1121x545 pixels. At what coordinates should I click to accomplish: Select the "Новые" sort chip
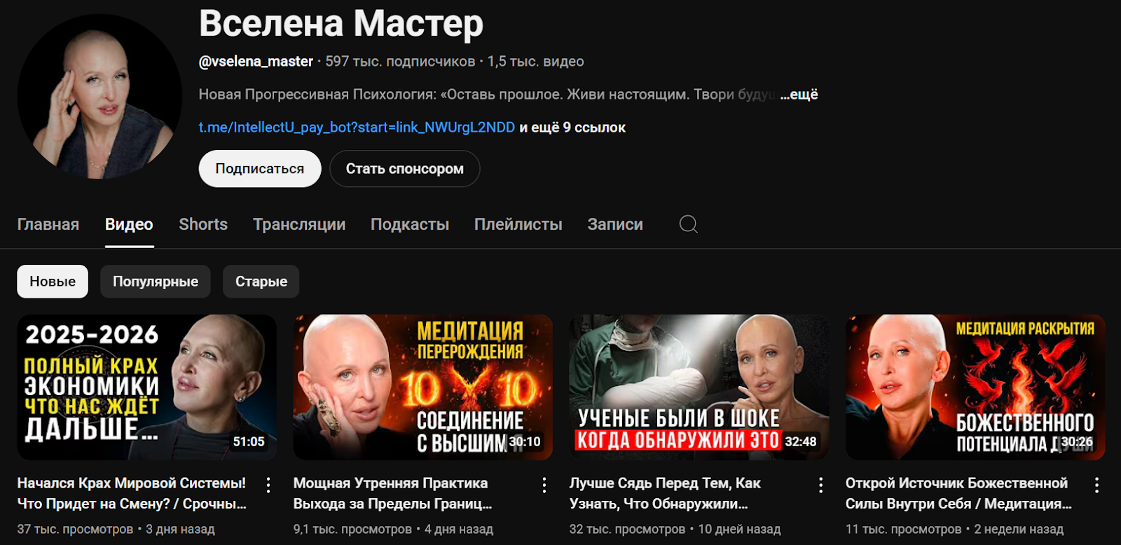click(53, 282)
